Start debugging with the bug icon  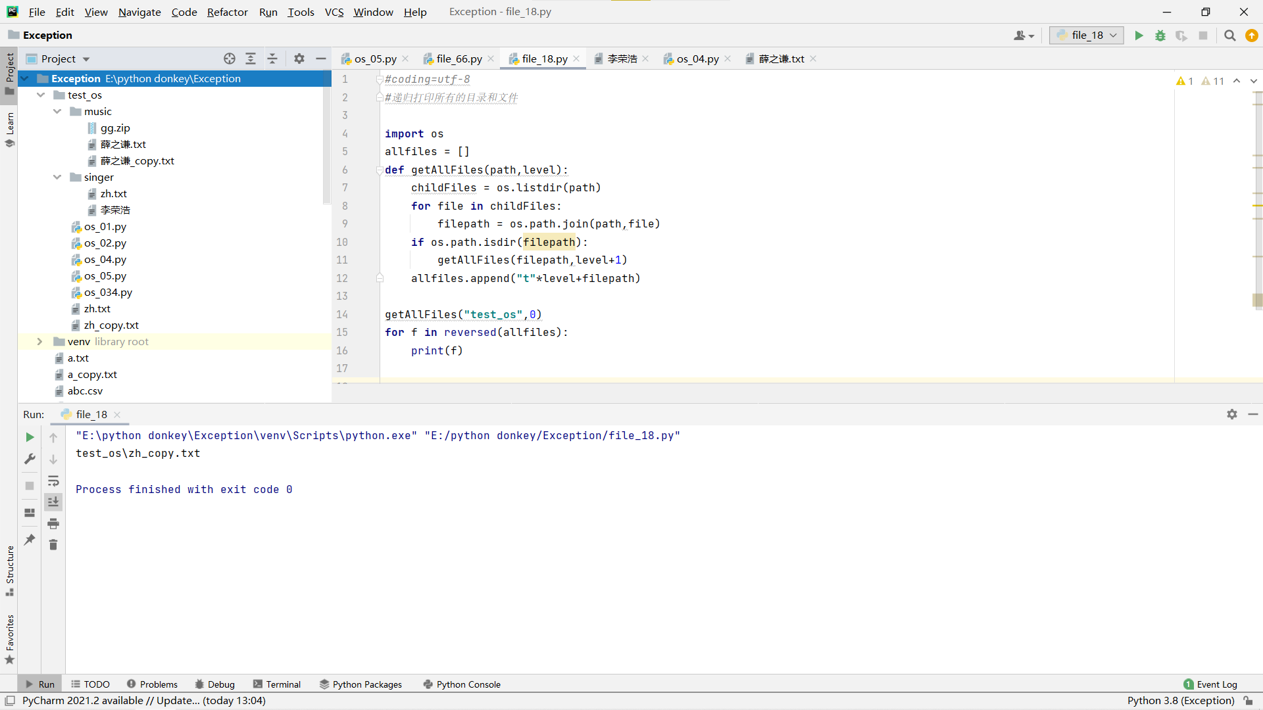(x=1160, y=35)
